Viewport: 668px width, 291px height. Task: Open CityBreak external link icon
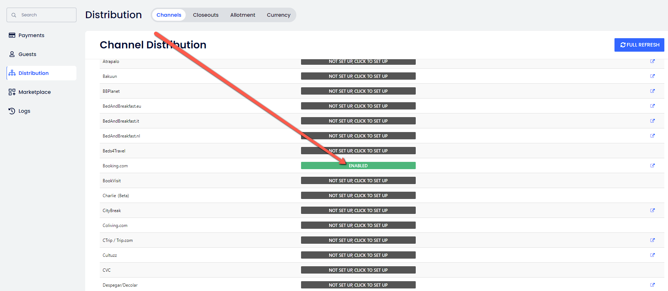click(x=652, y=210)
